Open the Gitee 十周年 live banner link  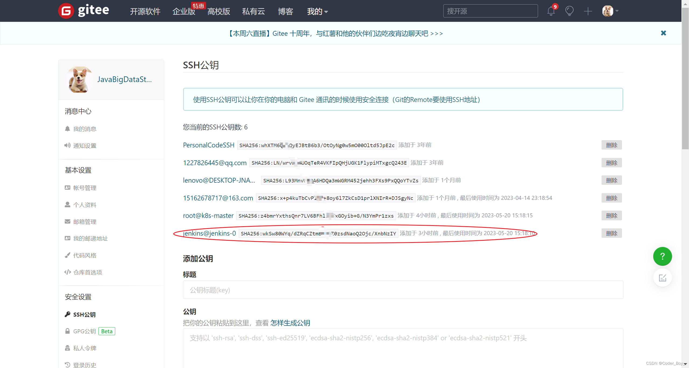pyautogui.click(x=335, y=33)
